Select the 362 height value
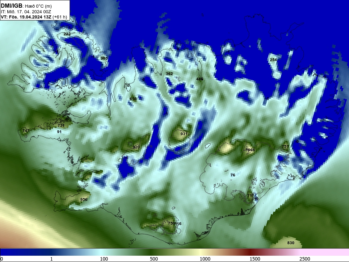This screenshot has width=349, height=262. pos(169,74)
